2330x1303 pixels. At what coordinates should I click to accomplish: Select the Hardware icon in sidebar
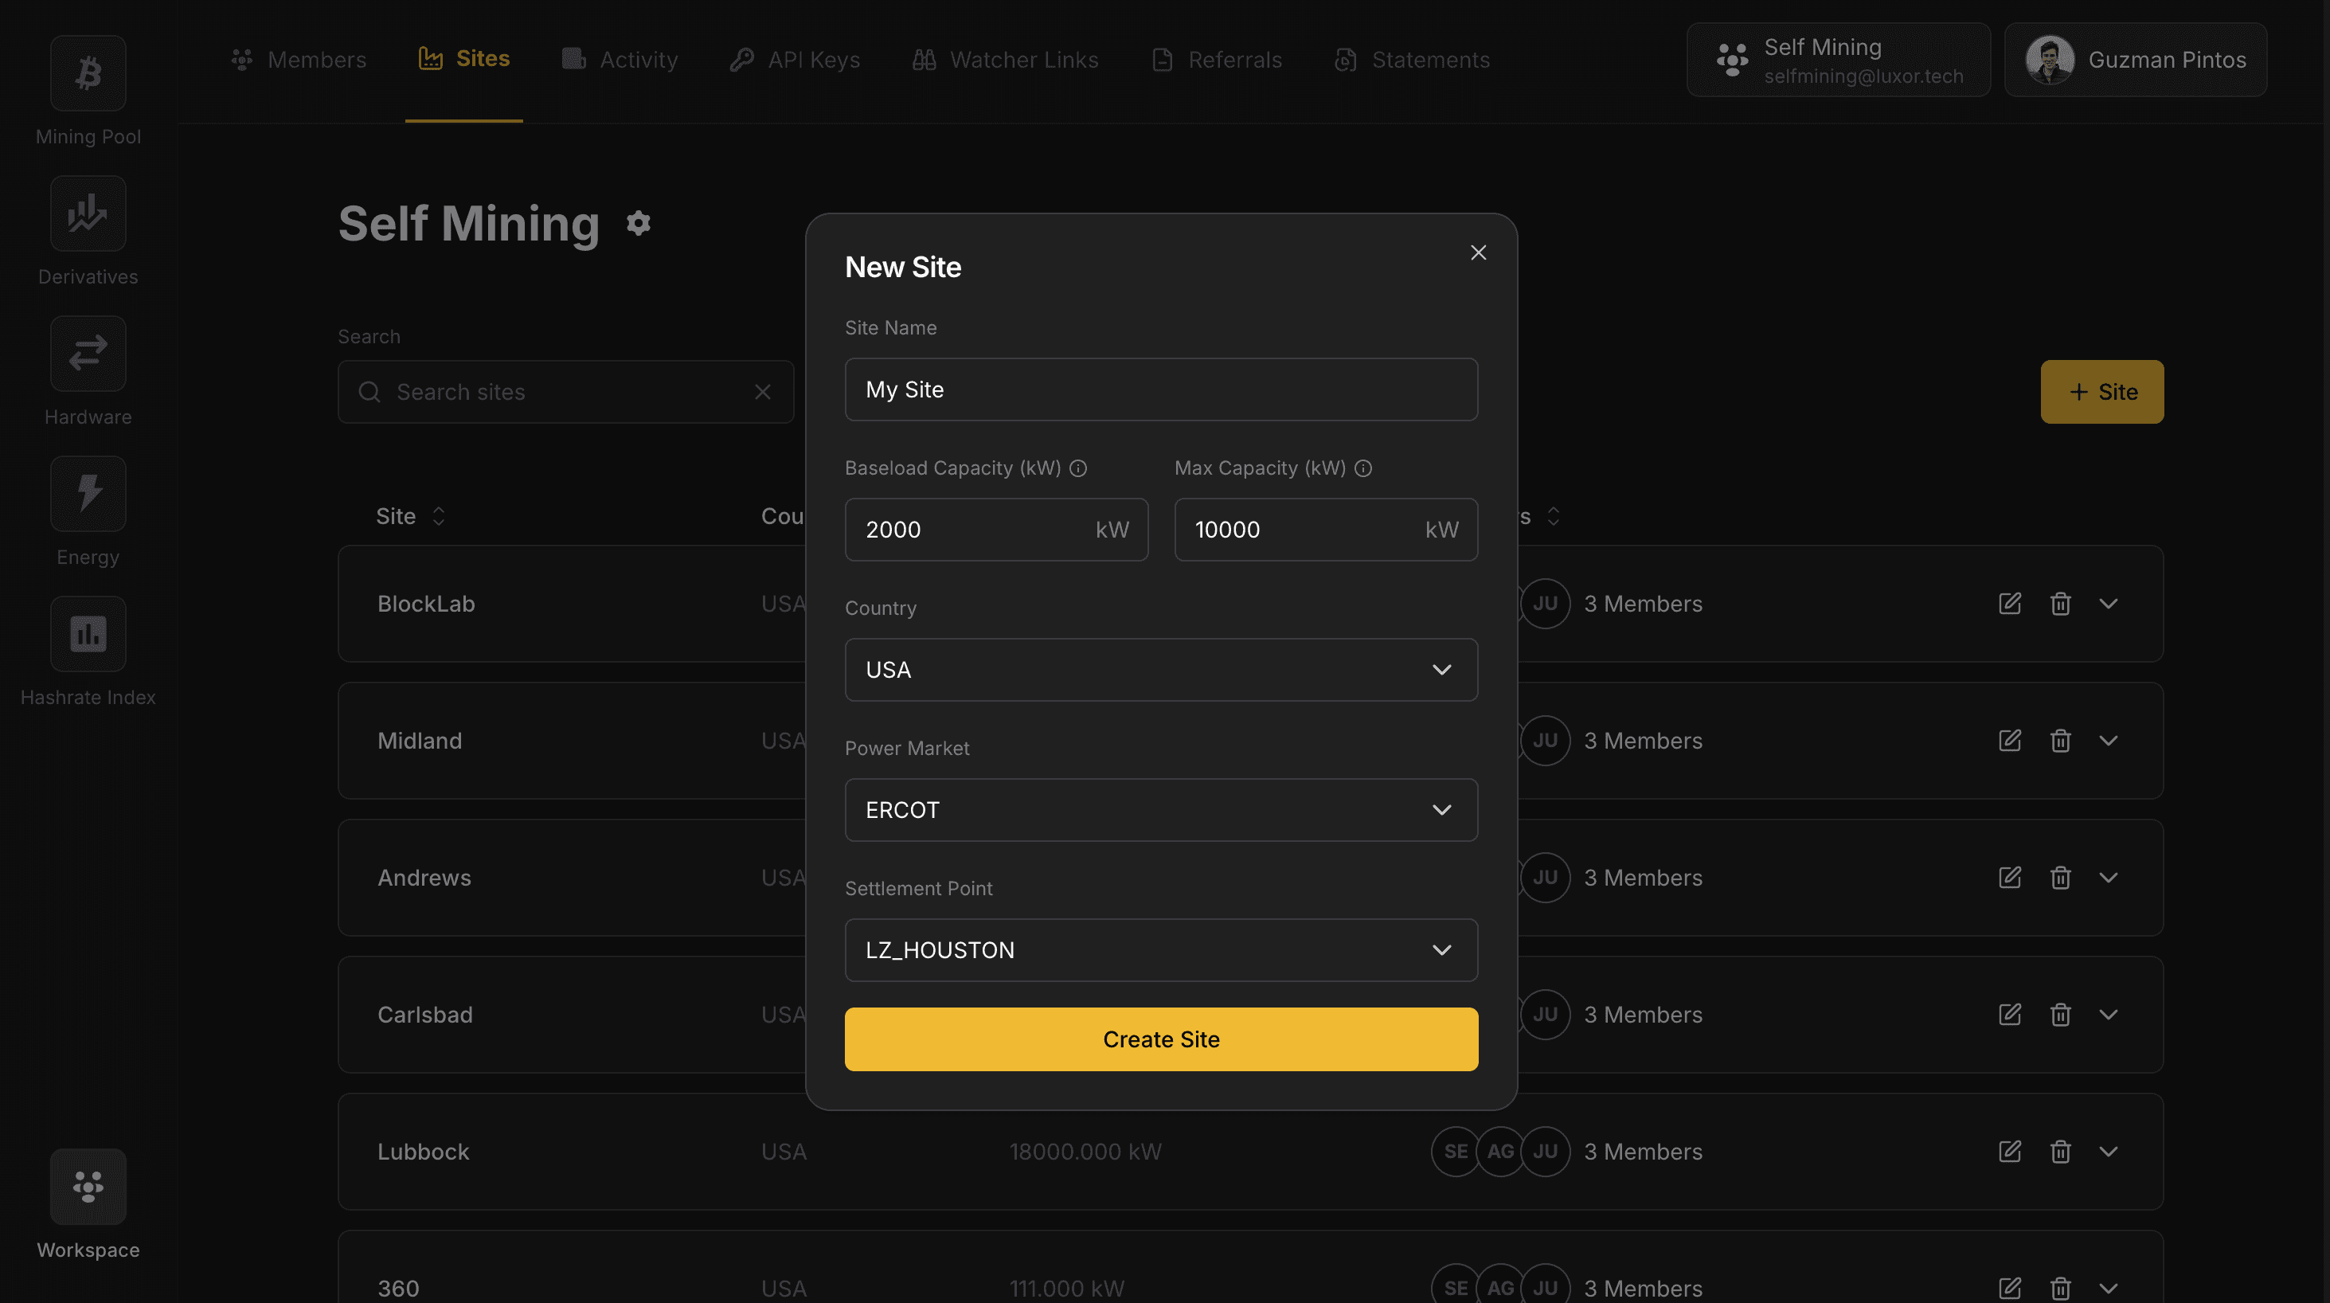pyautogui.click(x=87, y=353)
